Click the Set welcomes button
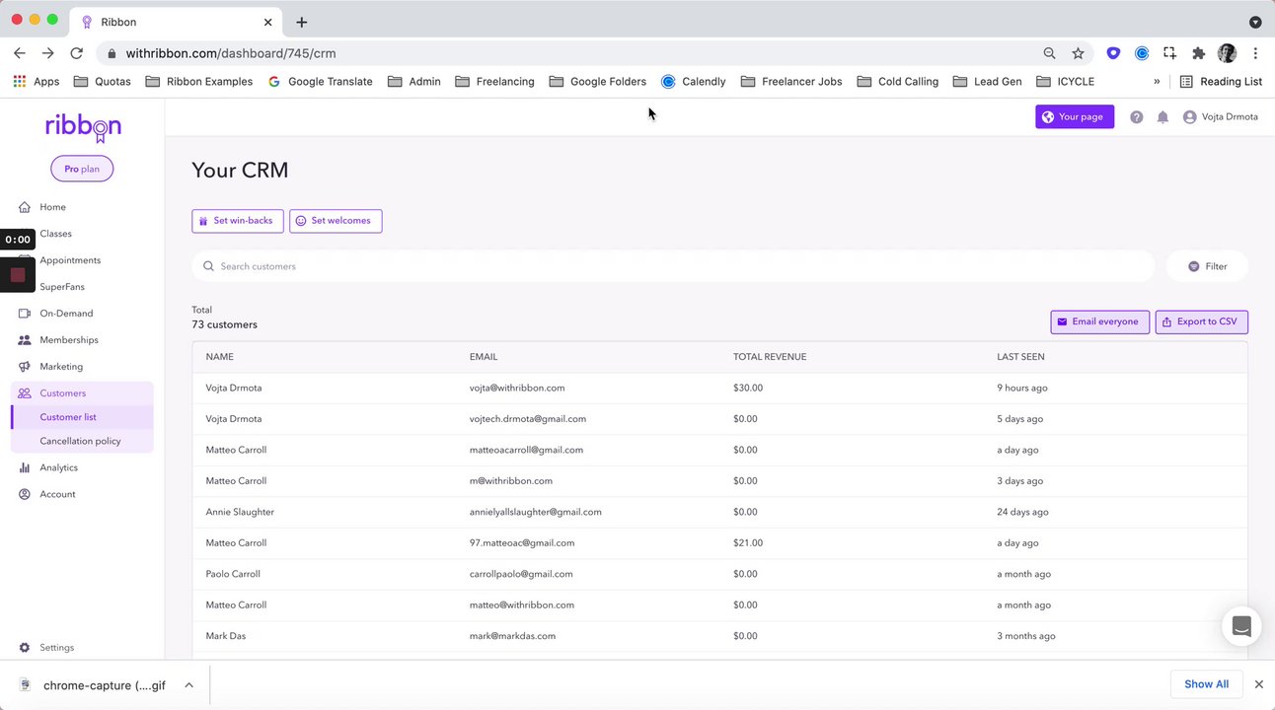This screenshot has height=710, width=1275. [x=336, y=221]
